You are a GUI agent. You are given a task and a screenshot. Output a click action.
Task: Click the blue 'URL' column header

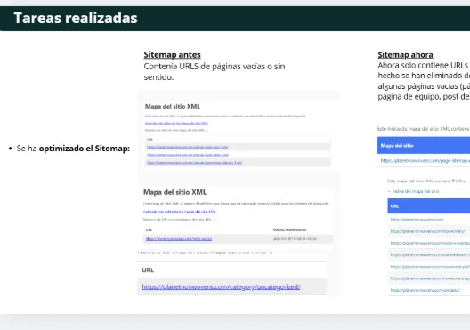(x=429, y=206)
